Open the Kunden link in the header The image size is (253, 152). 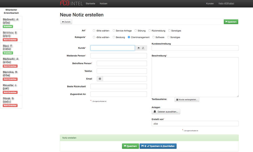(210, 3)
